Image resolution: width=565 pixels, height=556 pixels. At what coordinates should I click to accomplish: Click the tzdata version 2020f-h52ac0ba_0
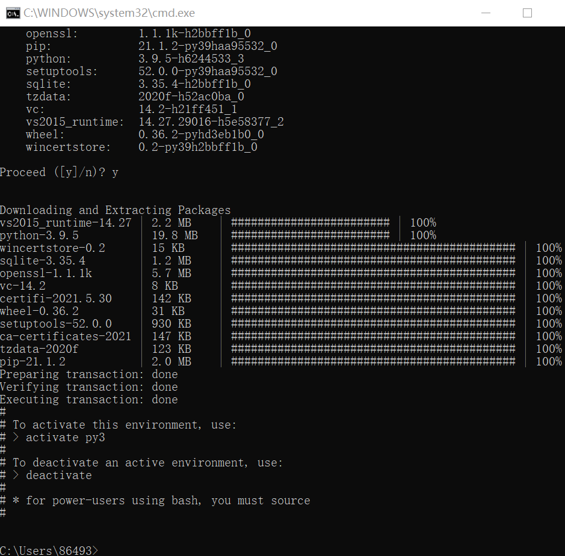191,96
